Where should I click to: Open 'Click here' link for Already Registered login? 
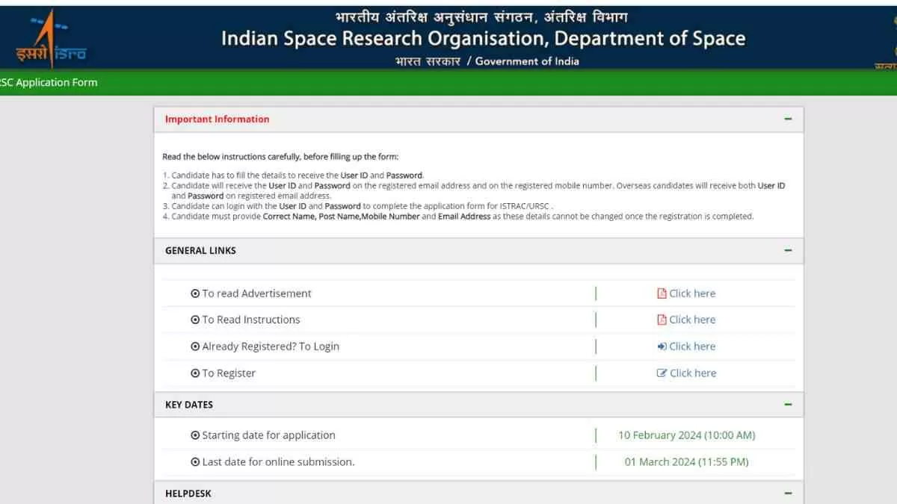coord(692,346)
